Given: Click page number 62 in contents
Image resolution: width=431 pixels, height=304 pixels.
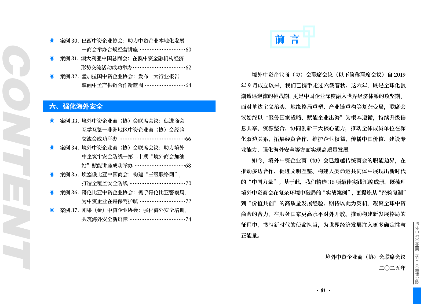Looking at the screenshot, I should tap(188, 68).
